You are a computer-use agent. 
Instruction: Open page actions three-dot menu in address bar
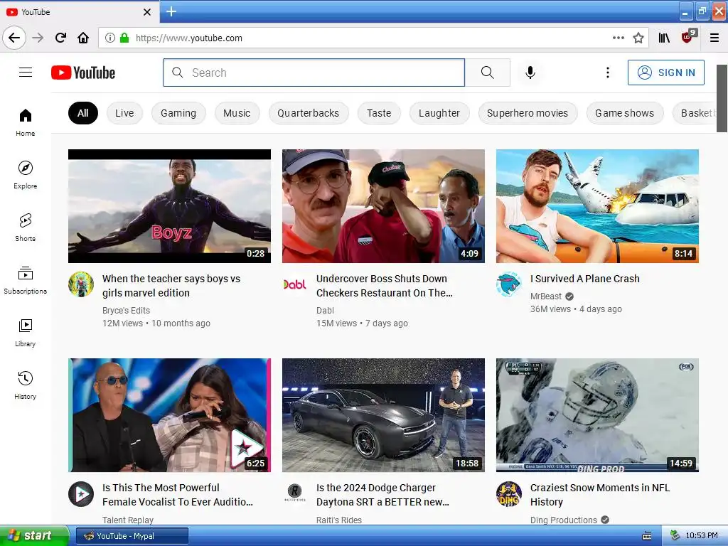pyautogui.click(x=618, y=38)
